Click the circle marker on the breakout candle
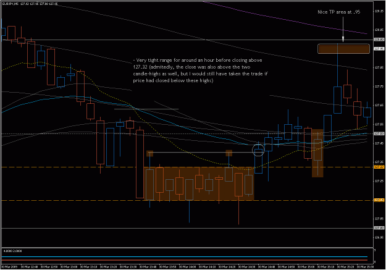The image size is (386, 270). point(258,150)
